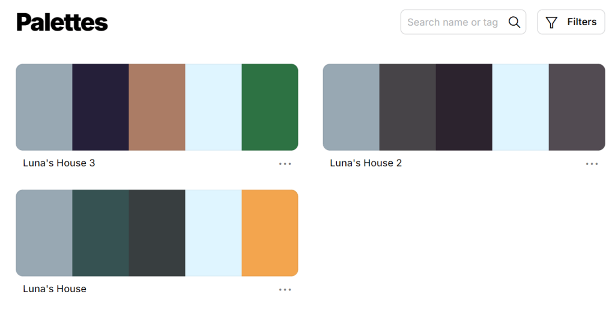Open more options for Luna's House
This screenshot has height=315, width=615.
click(x=285, y=290)
